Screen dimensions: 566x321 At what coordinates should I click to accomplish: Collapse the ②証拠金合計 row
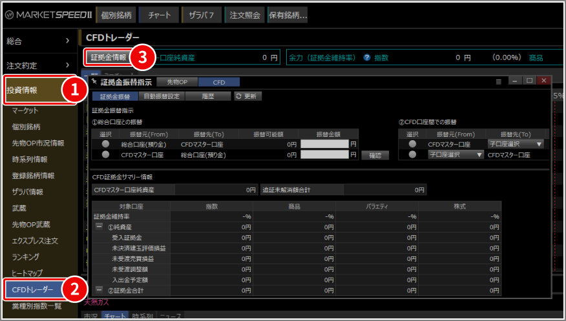click(x=100, y=289)
